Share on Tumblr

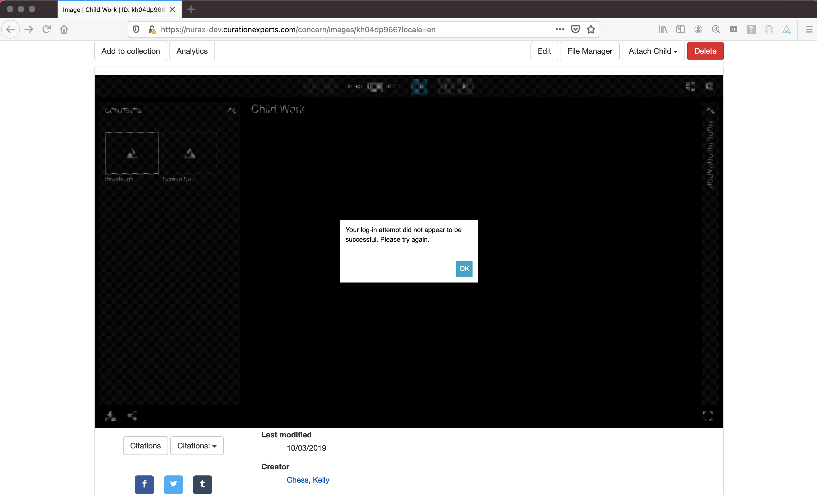click(x=203, y=485)
